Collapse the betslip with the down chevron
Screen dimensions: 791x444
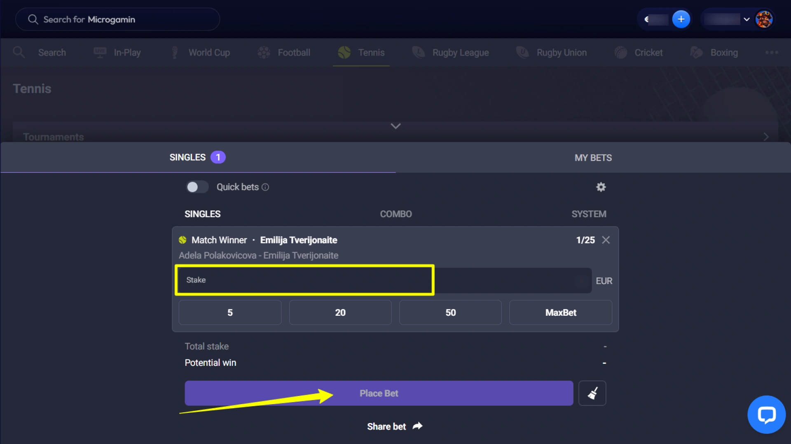coord(395,126)
